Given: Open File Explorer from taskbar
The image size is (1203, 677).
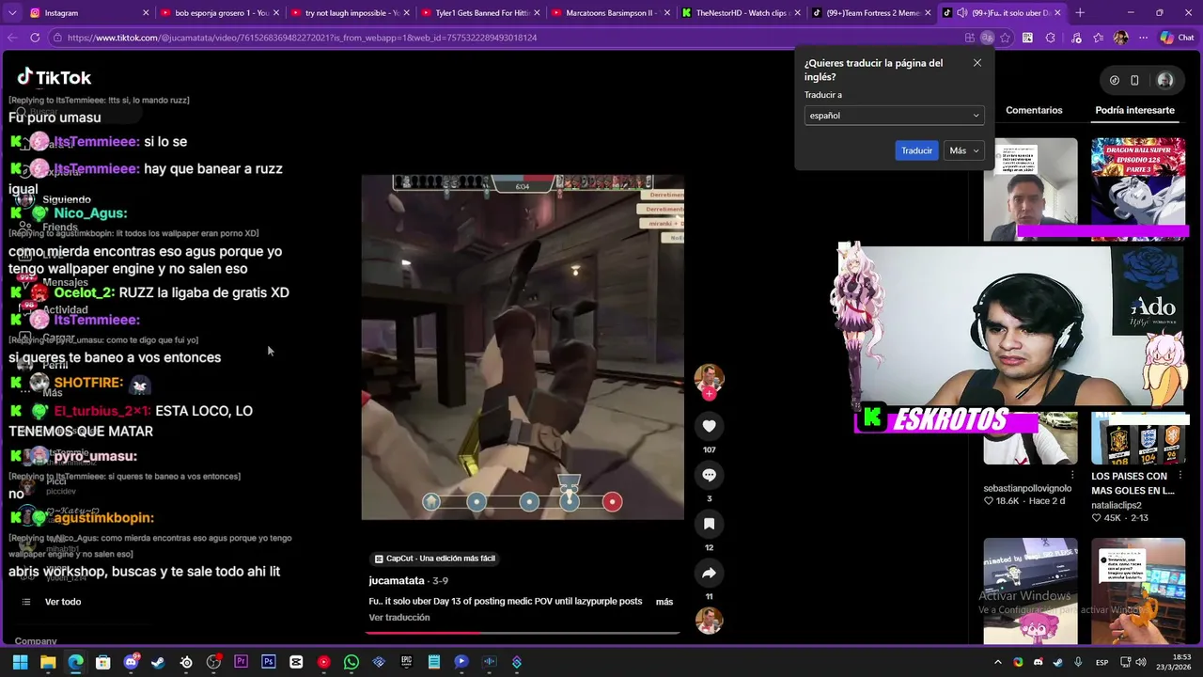Looking at the screenshot, I should 48,662.
